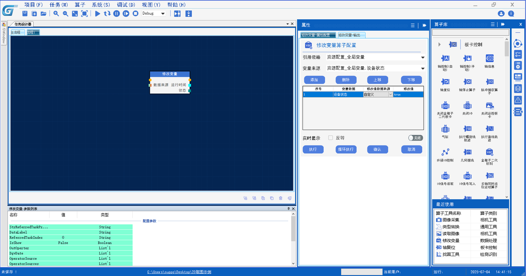
Task: Select the 轴信息 operator icon
Action: tap(489, 58)
